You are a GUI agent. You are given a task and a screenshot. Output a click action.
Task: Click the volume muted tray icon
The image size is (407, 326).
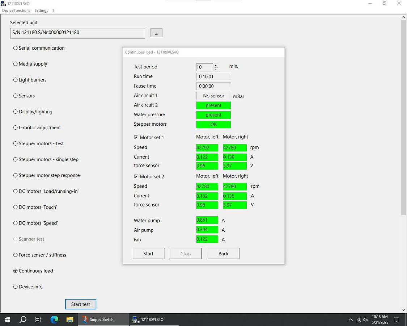click(x=366, y=320)
